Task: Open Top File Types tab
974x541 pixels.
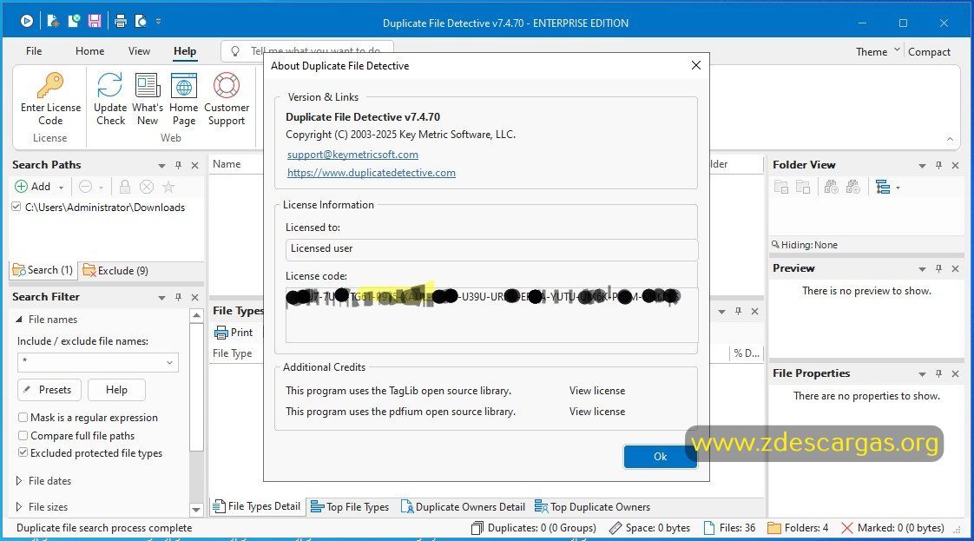Action: [x=350, y=507]
